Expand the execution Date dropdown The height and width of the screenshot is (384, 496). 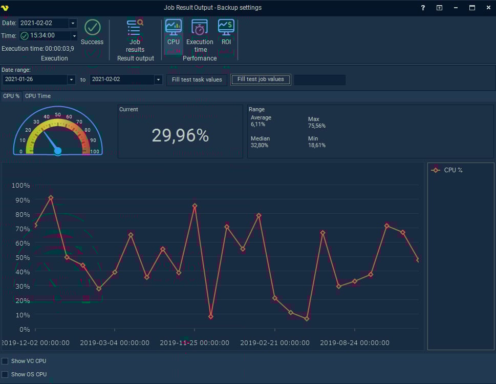[x=73, y=24]
